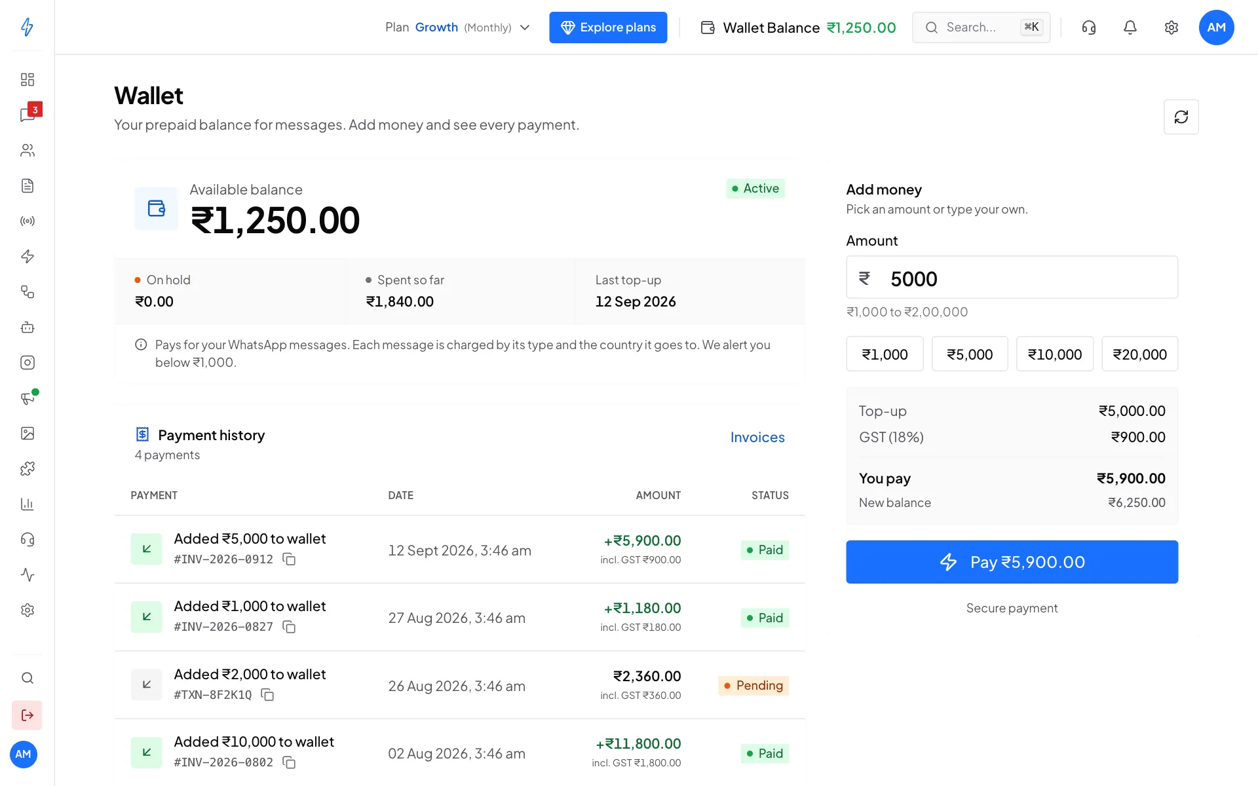Click the Pending status badge
This screenshot has width=1258, height=786.
coord(753,686)
